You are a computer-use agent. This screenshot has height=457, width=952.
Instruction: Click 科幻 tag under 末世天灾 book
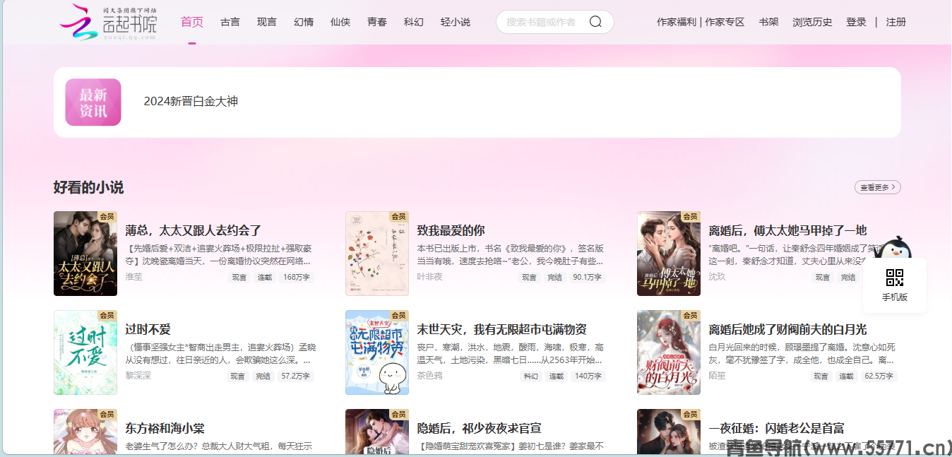coord(530,376)
